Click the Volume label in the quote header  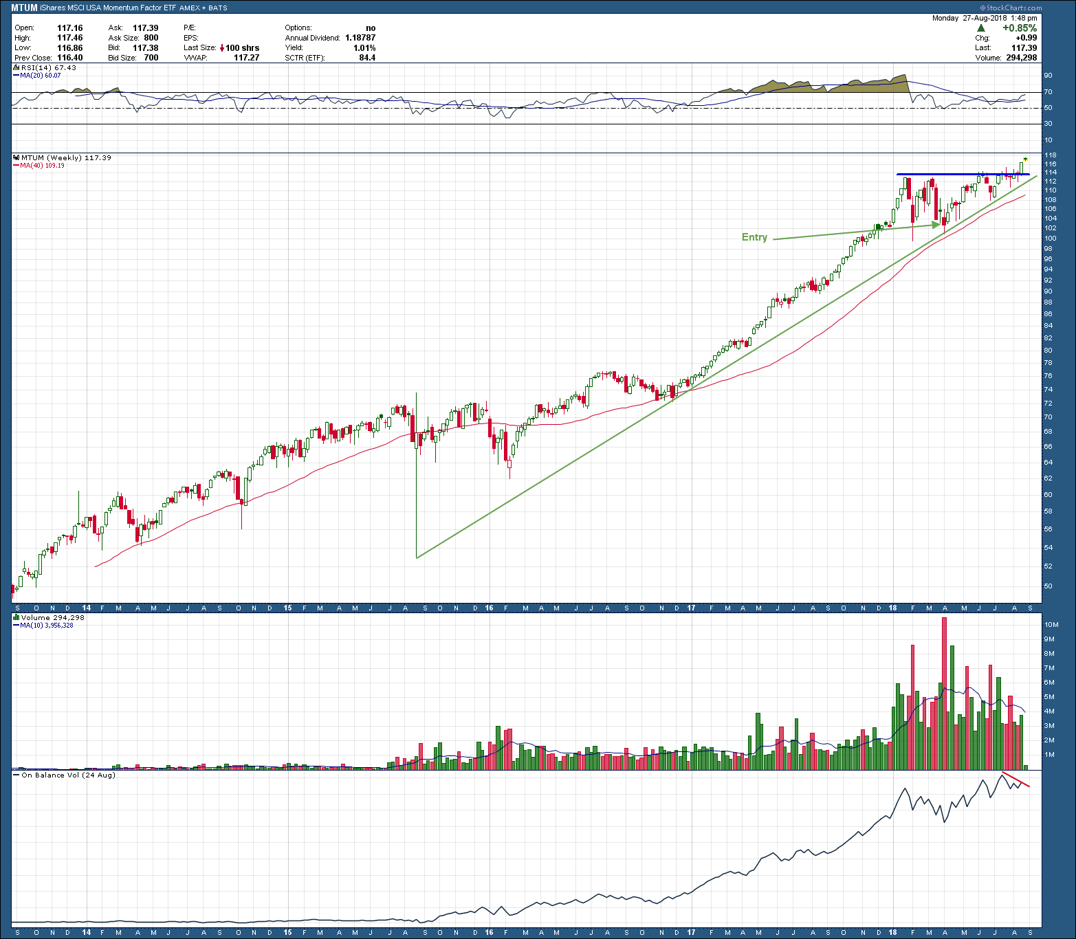tap(988, 58)
